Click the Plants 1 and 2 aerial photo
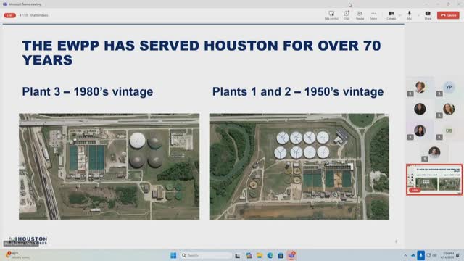 299,167
